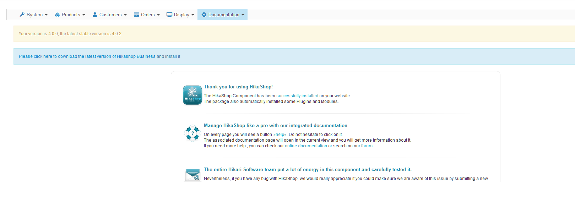
Task: Click the envelope email icon
Action: pyautogui.click(x=193, y=175)
